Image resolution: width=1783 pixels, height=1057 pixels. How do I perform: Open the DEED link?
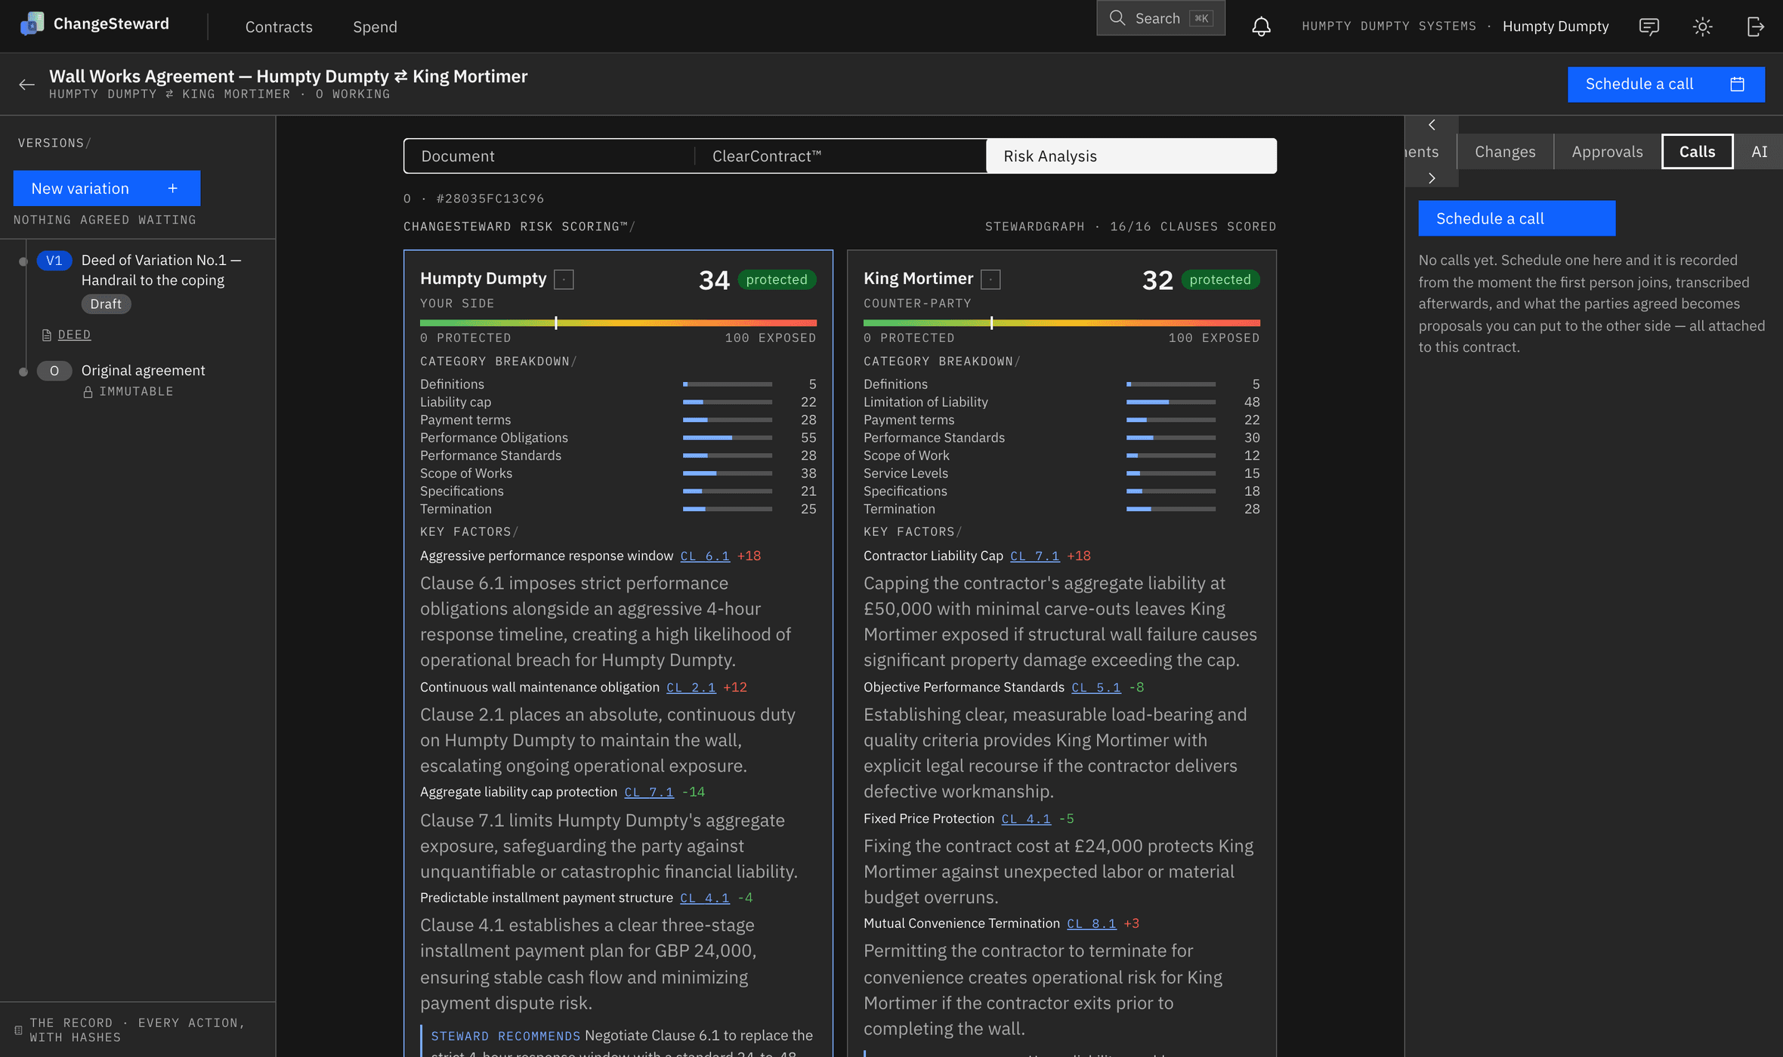coord(74,334)
